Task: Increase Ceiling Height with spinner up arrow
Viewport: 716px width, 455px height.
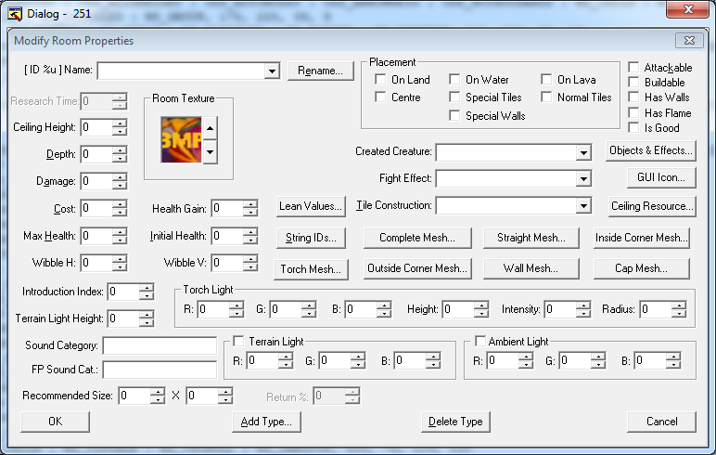Action: tap(120, 123)
